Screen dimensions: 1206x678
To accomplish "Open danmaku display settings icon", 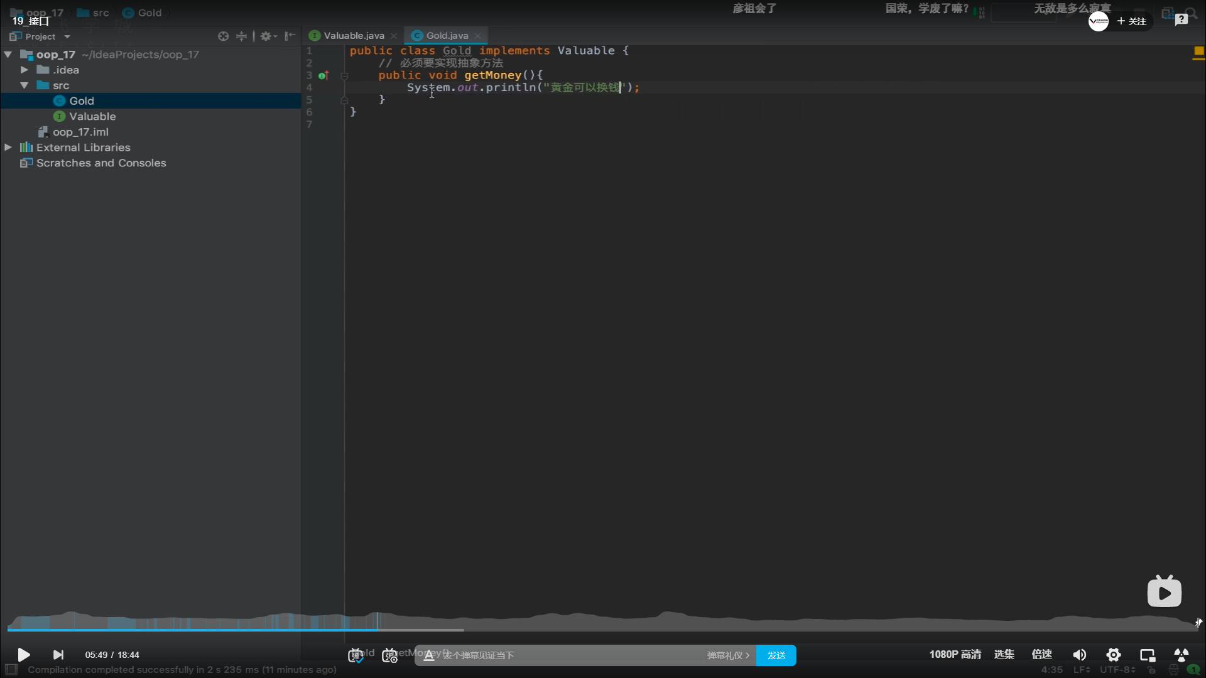I will [389, 655].
